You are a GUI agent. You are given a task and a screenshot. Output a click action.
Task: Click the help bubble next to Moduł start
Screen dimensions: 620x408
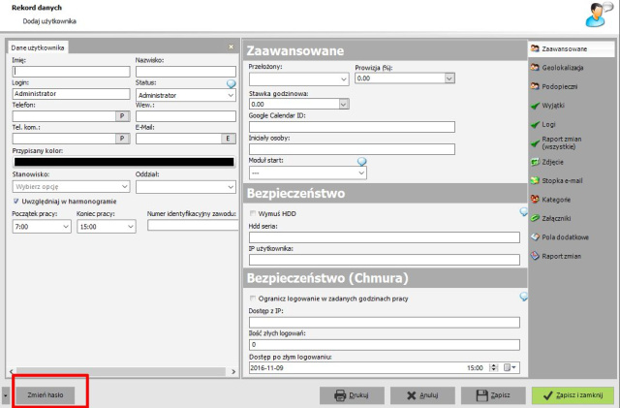(x=361, y=162)
